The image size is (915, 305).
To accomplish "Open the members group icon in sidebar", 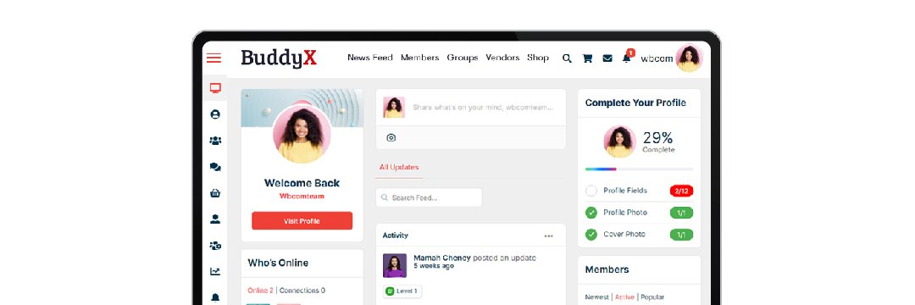I will [x=215, y=141].
